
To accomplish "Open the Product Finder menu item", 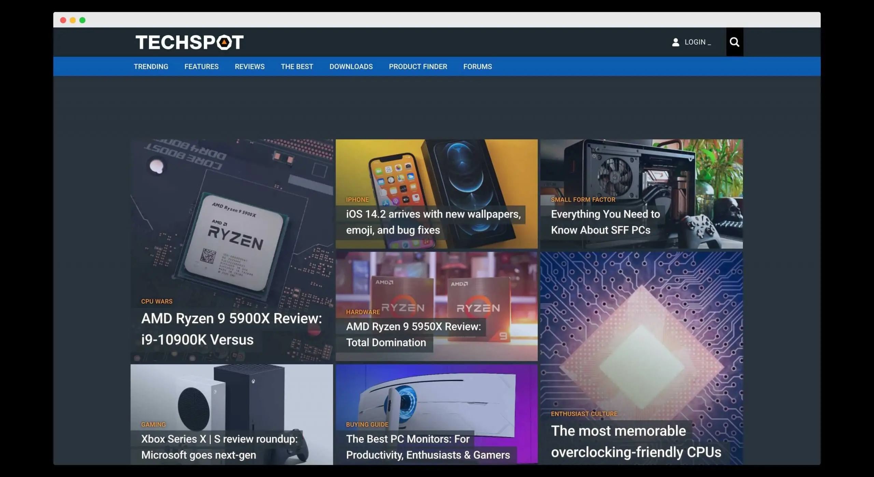I will click(418, 67).
